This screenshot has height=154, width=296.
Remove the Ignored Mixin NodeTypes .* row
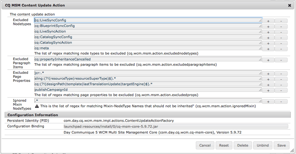pyautogui.click(x=281, y=101)
